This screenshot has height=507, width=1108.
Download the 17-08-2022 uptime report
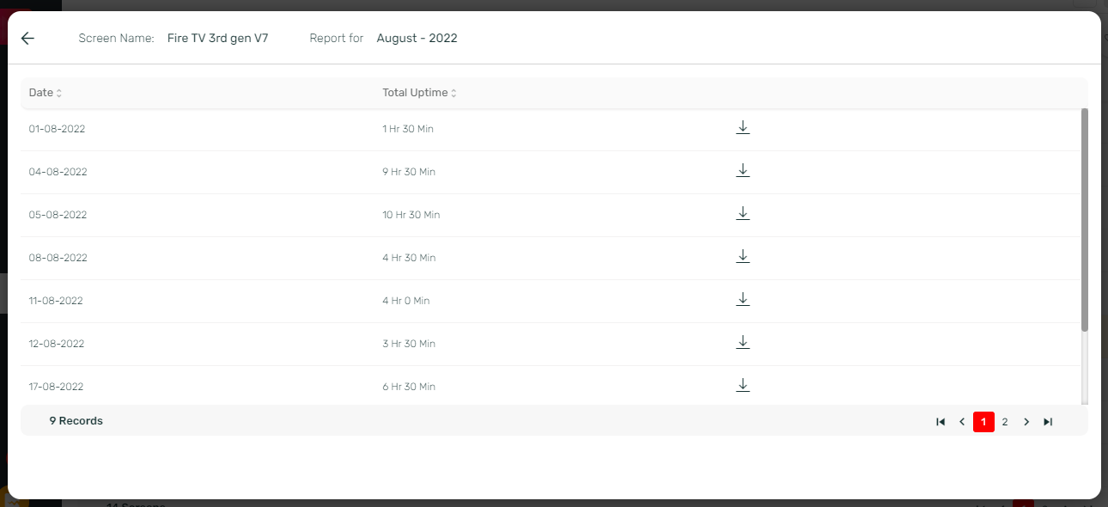coord(743,386)
